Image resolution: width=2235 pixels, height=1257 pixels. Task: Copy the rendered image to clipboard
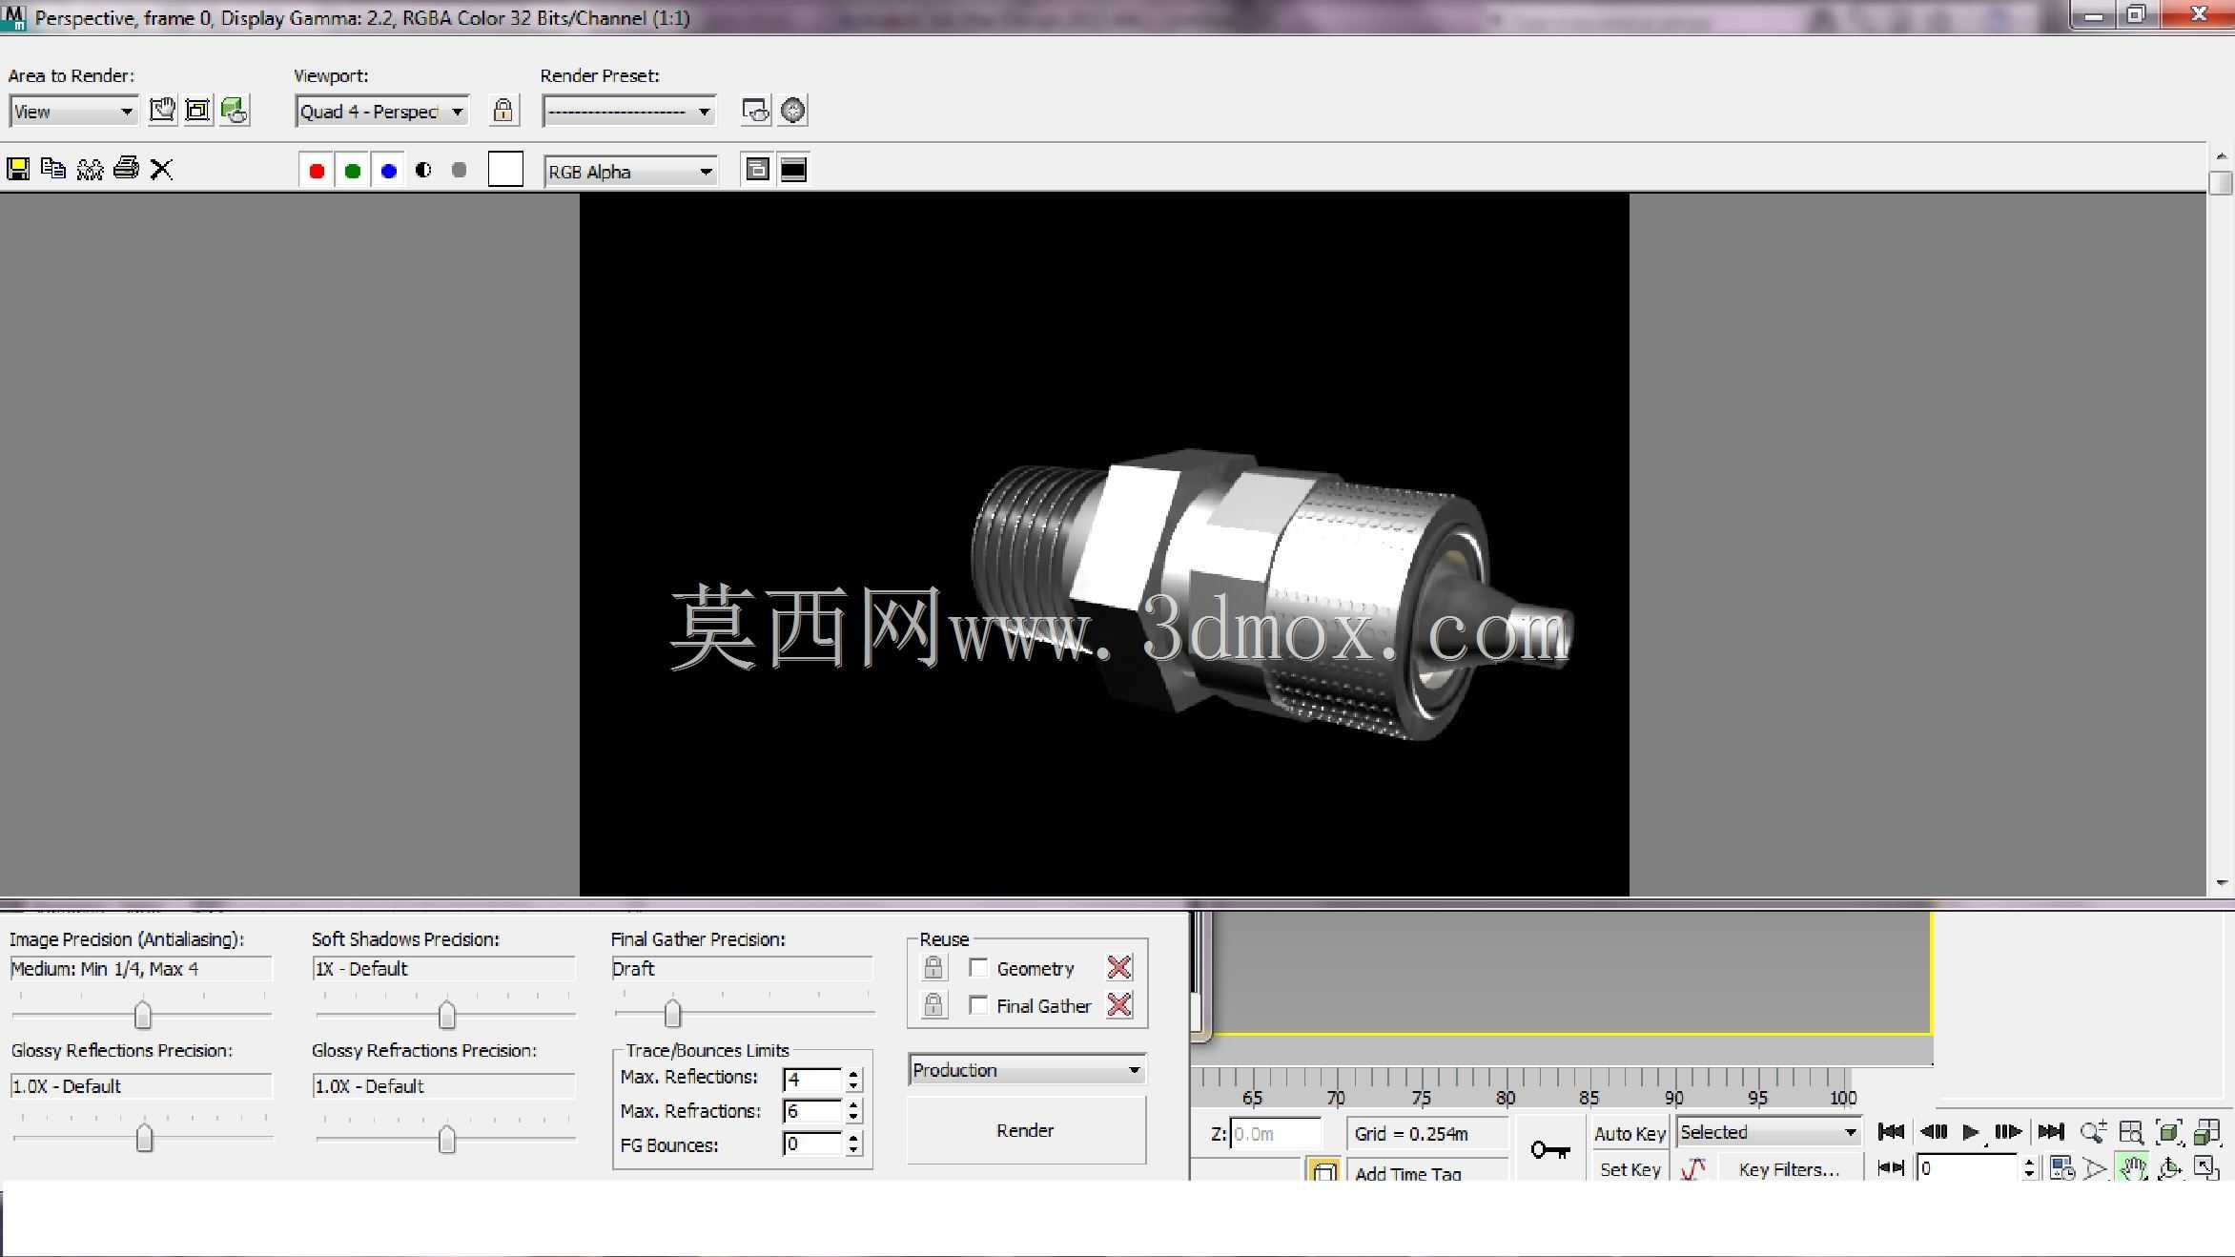click(53, 169)
